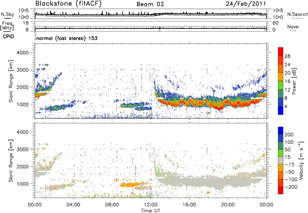Screen dimensions: 308x213
Task: Click the '3000' tick on velocity plot
Action: point(23,149)
